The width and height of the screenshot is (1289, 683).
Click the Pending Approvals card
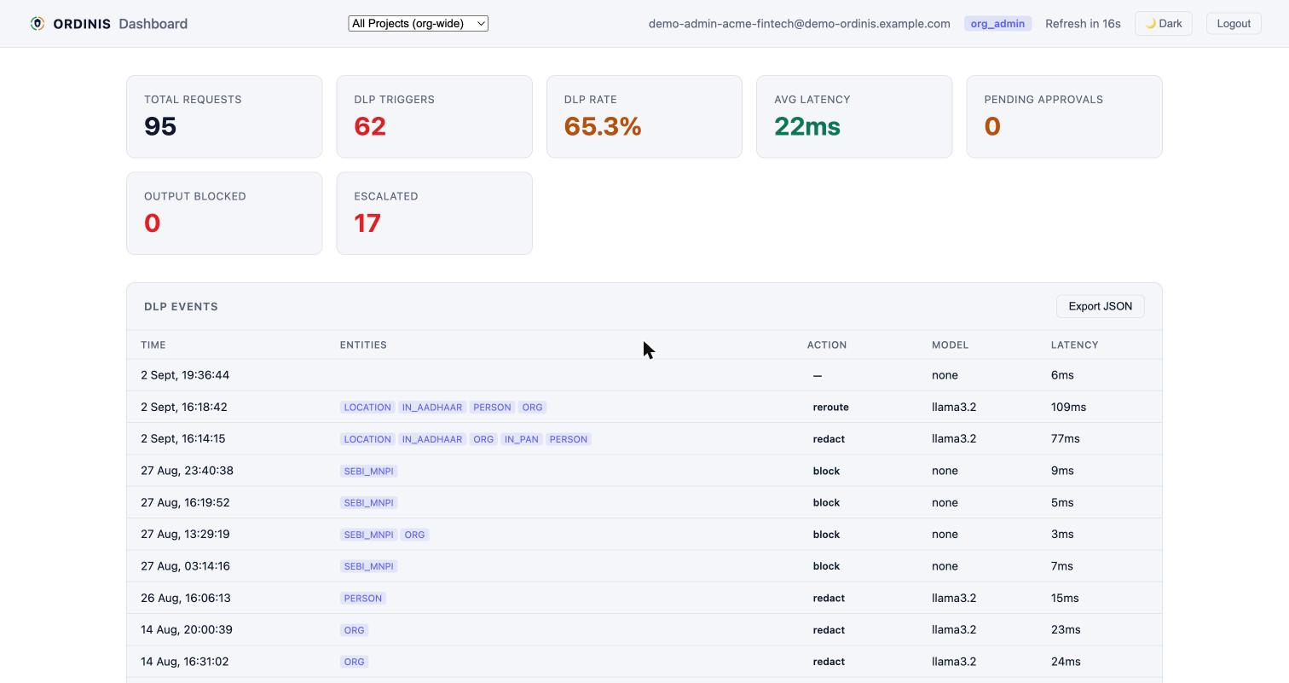[1064, 117]
